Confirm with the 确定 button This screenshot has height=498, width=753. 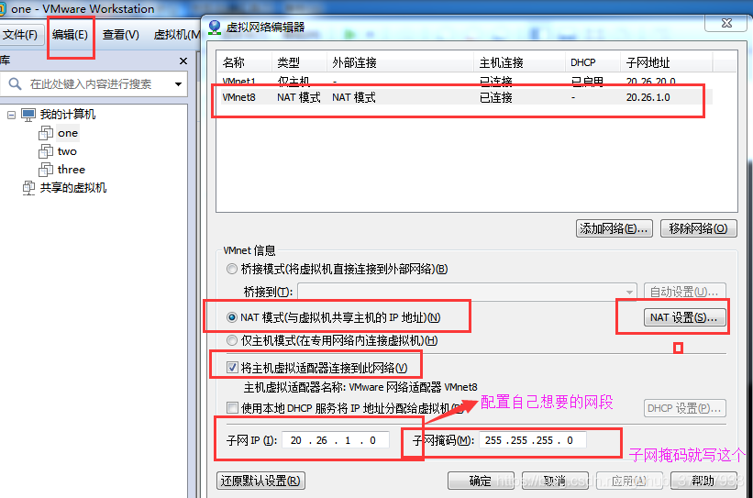click(481, 481)
